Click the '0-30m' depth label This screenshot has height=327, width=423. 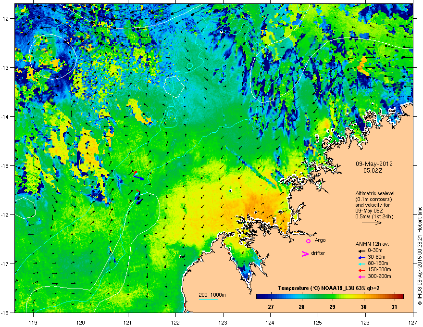375,251
